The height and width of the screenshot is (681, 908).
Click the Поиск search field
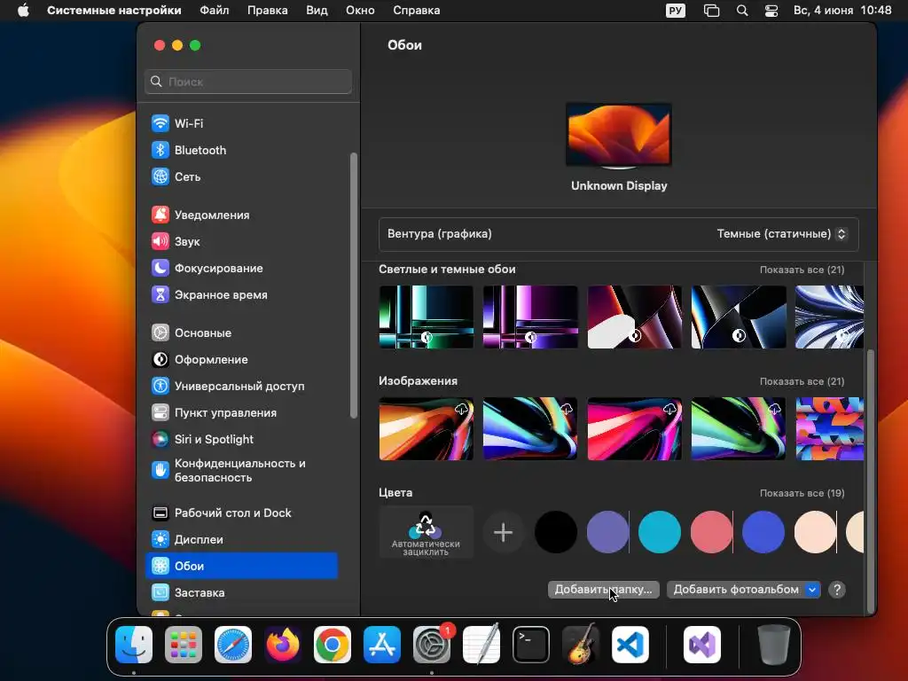[248, 82]
